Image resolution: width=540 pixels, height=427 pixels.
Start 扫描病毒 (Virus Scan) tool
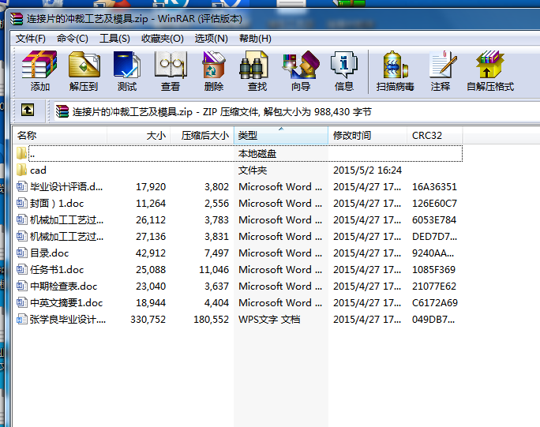pos(395,71)
